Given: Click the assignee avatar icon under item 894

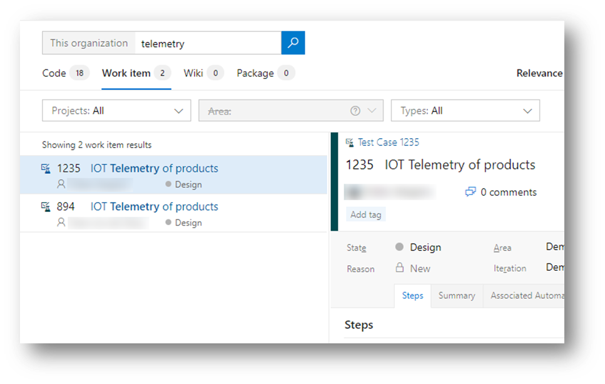Looking at the screenshot, I should pos(61,222).
